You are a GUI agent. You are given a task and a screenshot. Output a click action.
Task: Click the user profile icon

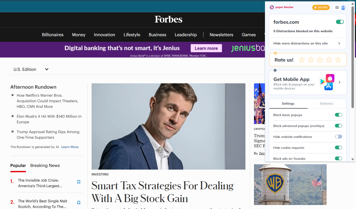click(x=343, y=7)
